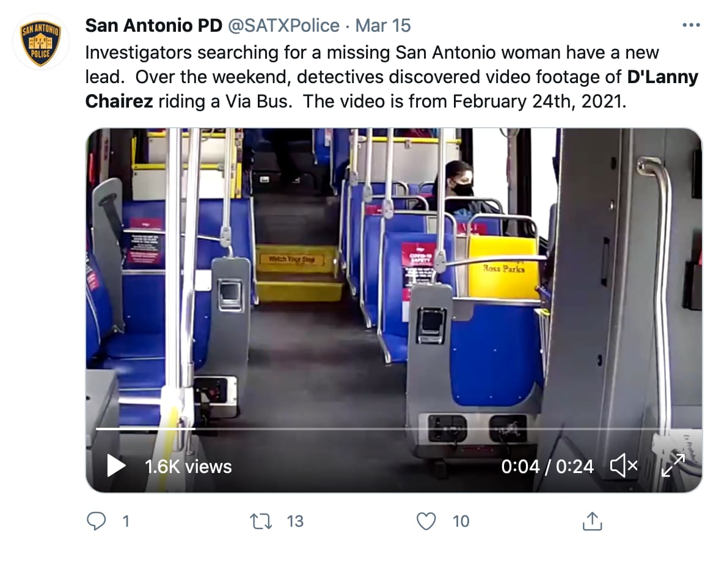Open the @SATXPolice handle link
This screenshot has height=561, width=716.
283,26
